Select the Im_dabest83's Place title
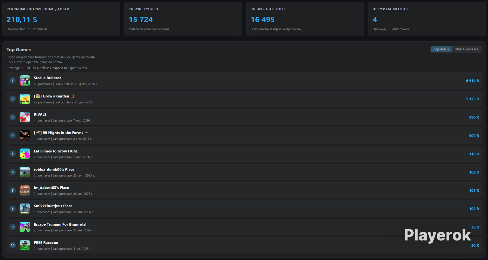This screenshot has height=260, width=488. [51, 188]
